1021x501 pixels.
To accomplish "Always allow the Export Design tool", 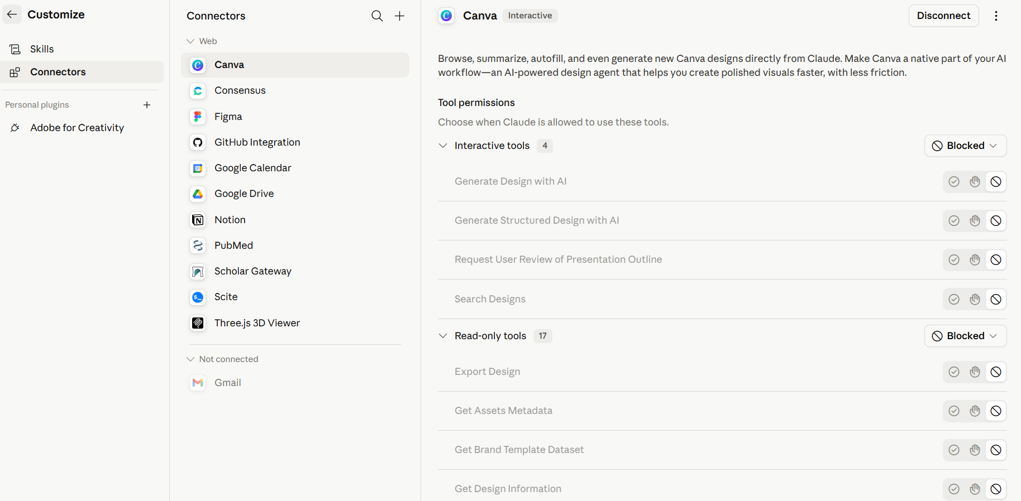I will (x=954, y=372).
